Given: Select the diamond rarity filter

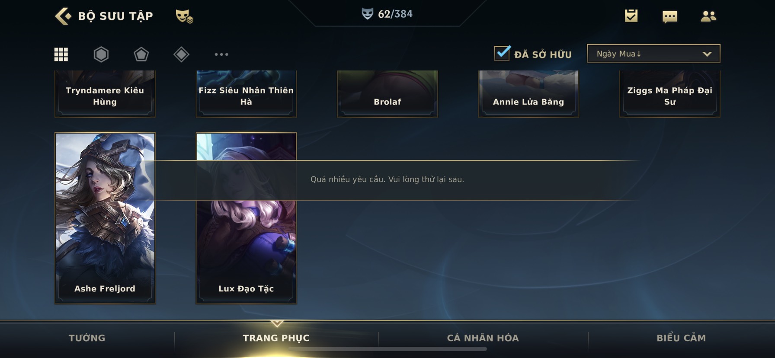Looking at the screenshot, I should 181,54.
